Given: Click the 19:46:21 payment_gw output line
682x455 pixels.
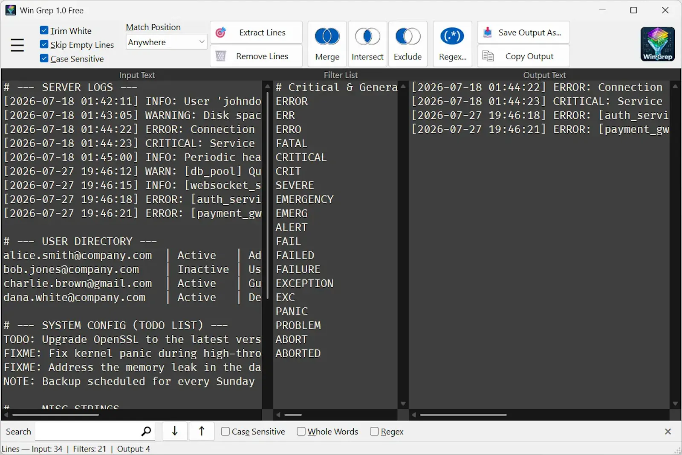Looking at the screenshot, I should (540, 129).
